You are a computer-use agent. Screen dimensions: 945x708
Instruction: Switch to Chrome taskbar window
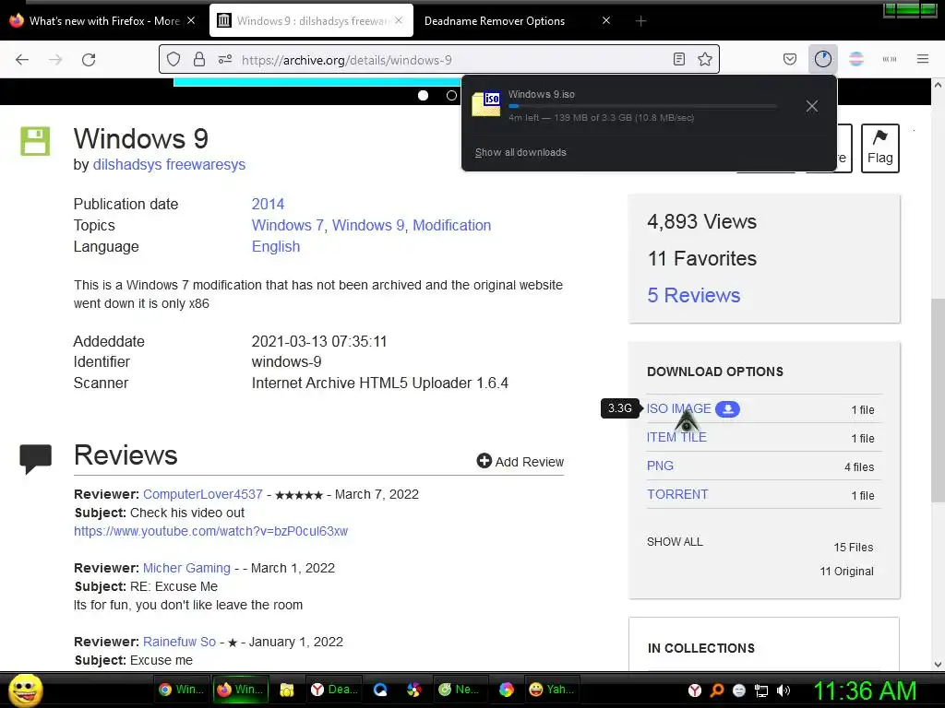pos(181,690)
